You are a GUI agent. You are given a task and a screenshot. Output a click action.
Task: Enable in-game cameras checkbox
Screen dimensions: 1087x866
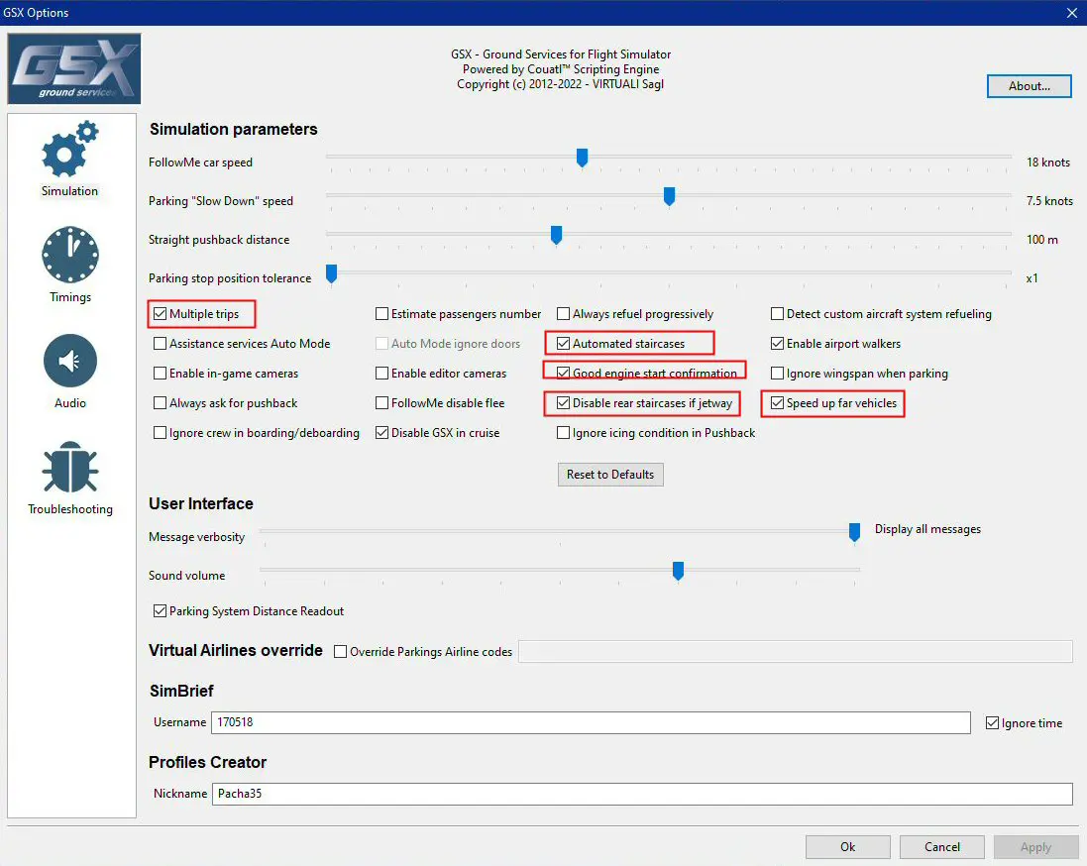161,374
